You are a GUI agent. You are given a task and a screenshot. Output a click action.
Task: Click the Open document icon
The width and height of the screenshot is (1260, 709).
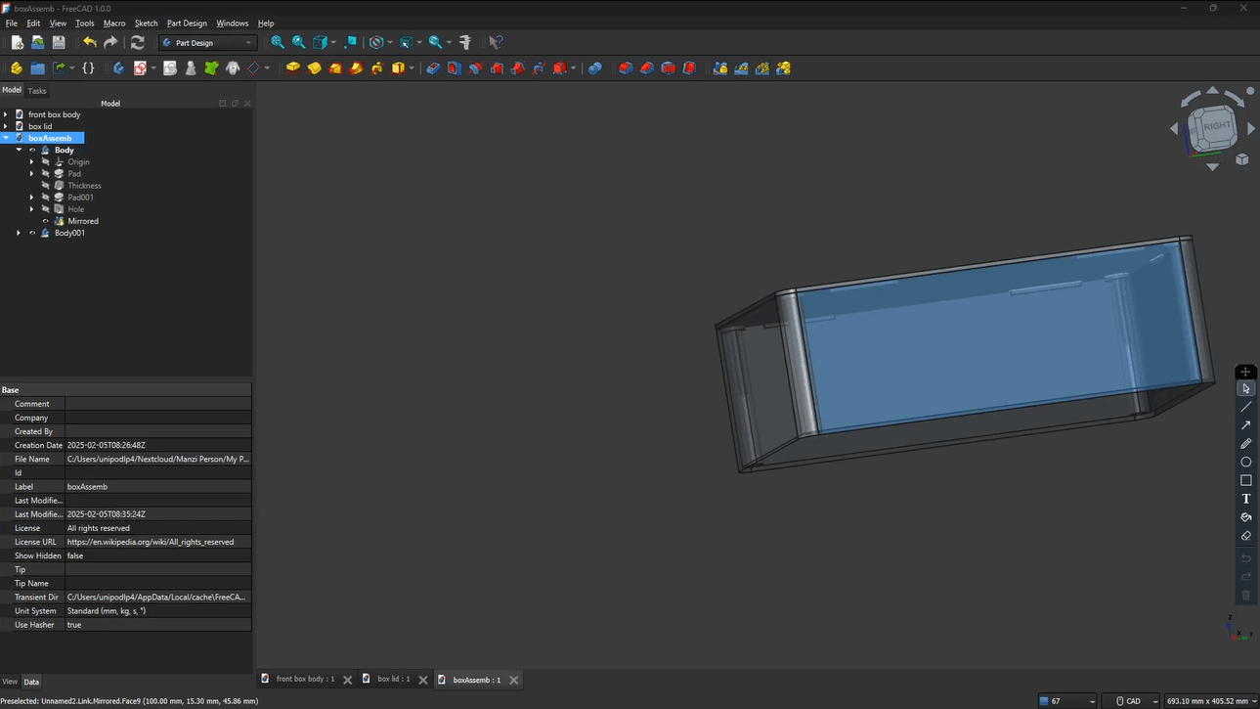coord(37,43)
